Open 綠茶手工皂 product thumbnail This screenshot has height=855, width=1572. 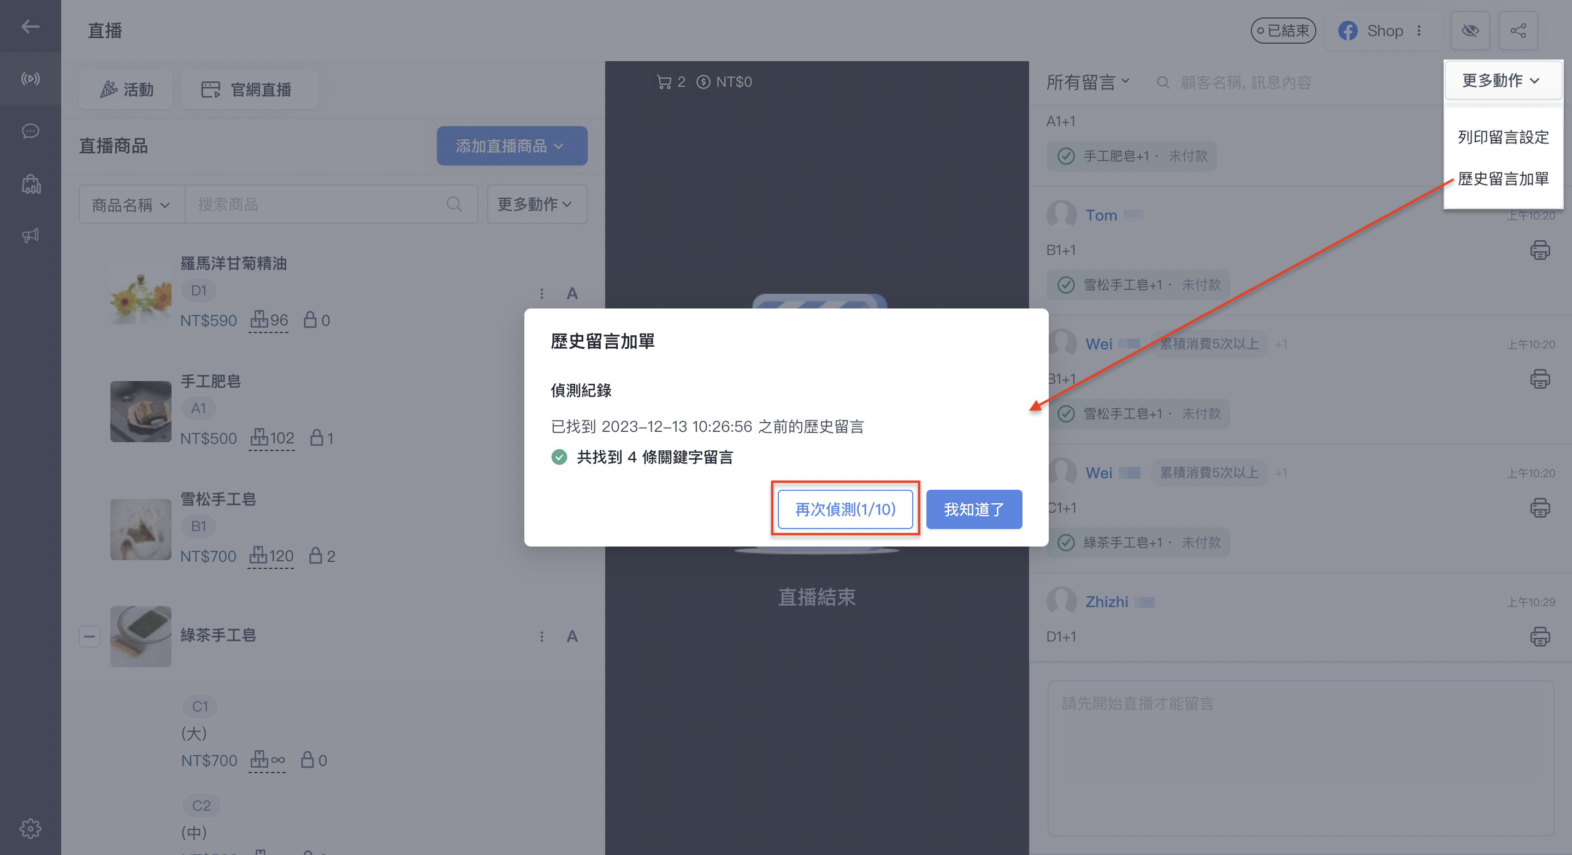140,636
